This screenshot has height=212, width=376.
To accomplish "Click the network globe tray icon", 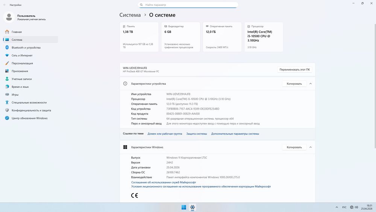I will coord(352,207).
